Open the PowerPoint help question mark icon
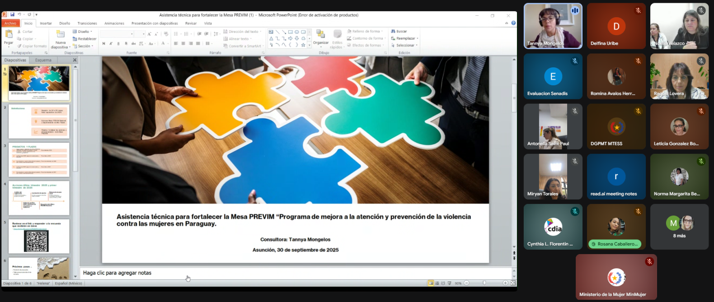 tap(513, 23)
